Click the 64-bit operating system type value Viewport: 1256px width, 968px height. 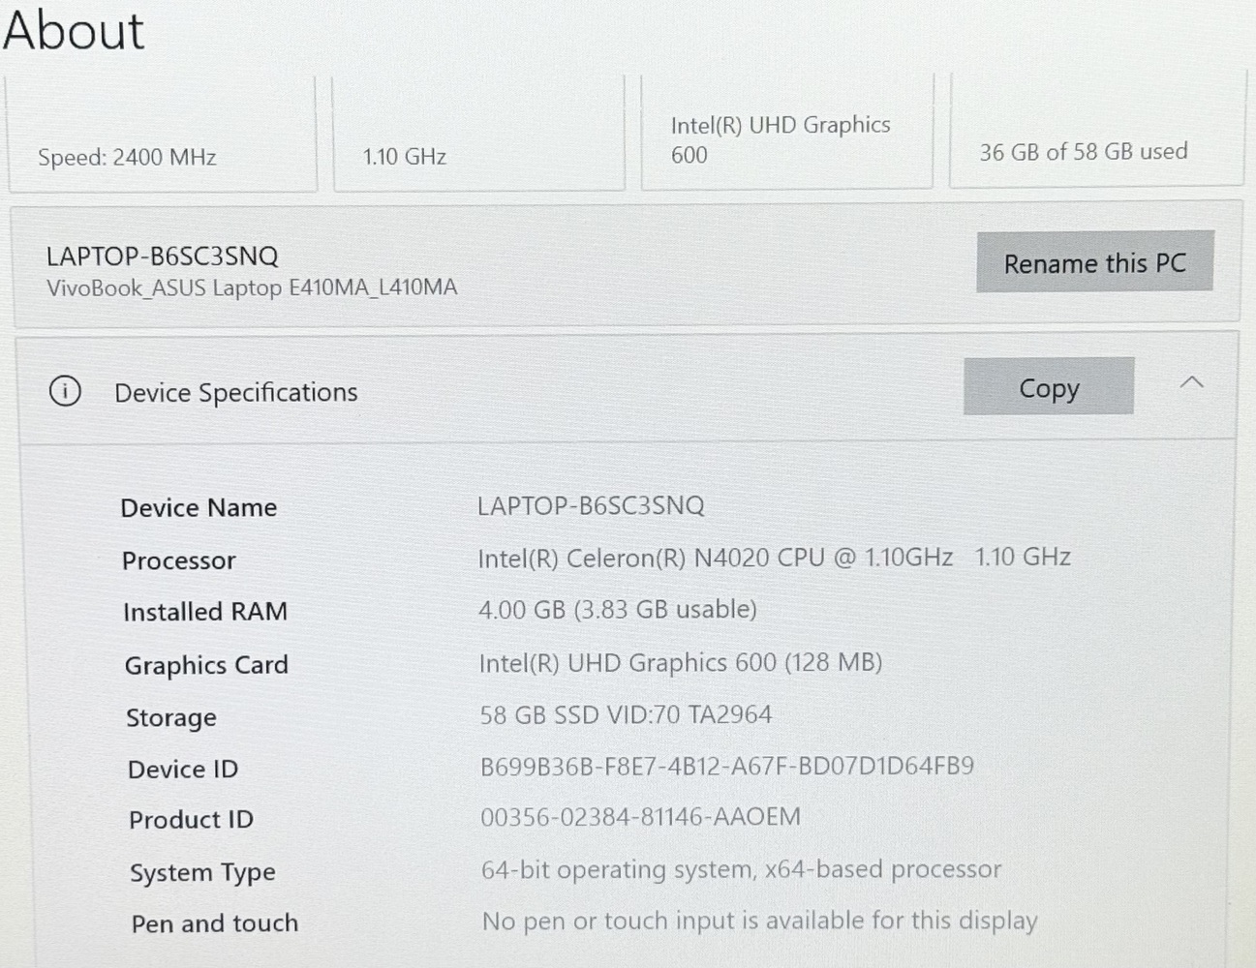pyautogui.click(x=741, y=869)
